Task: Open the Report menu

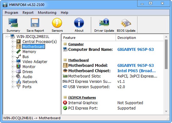Action: tap(28, 13)
